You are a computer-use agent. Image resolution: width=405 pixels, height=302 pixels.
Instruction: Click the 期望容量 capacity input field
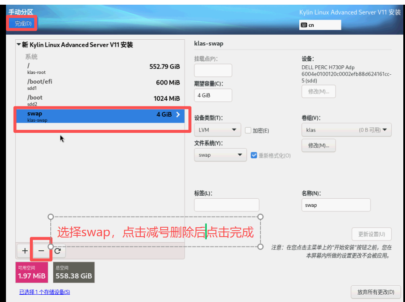click(213, 95)
